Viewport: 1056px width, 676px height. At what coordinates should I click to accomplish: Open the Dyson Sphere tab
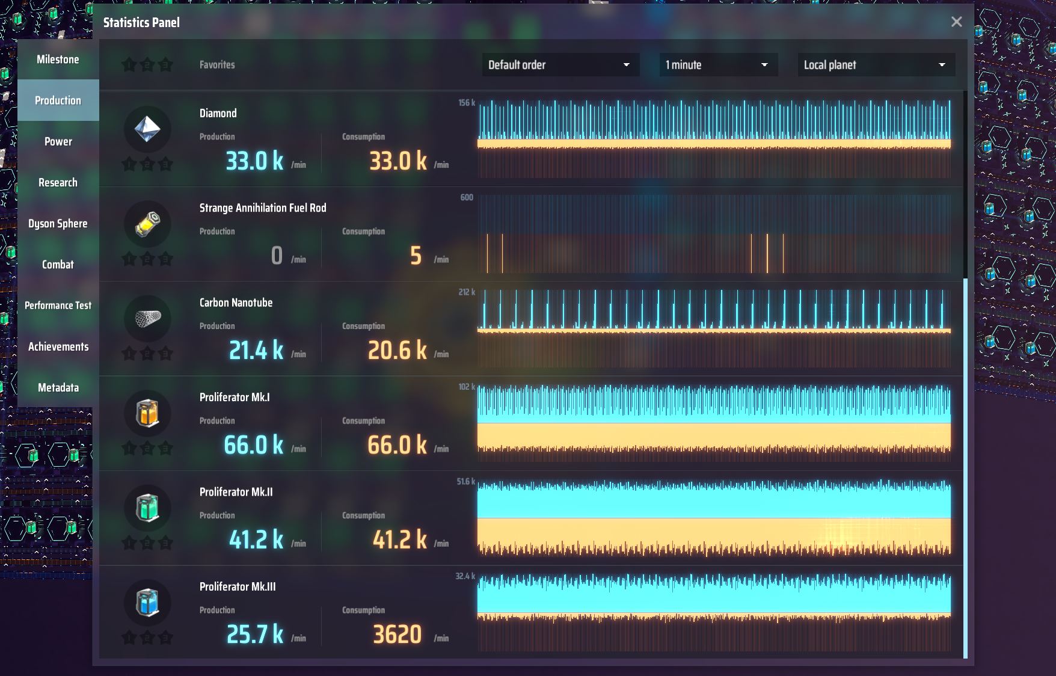coord(58,224)
